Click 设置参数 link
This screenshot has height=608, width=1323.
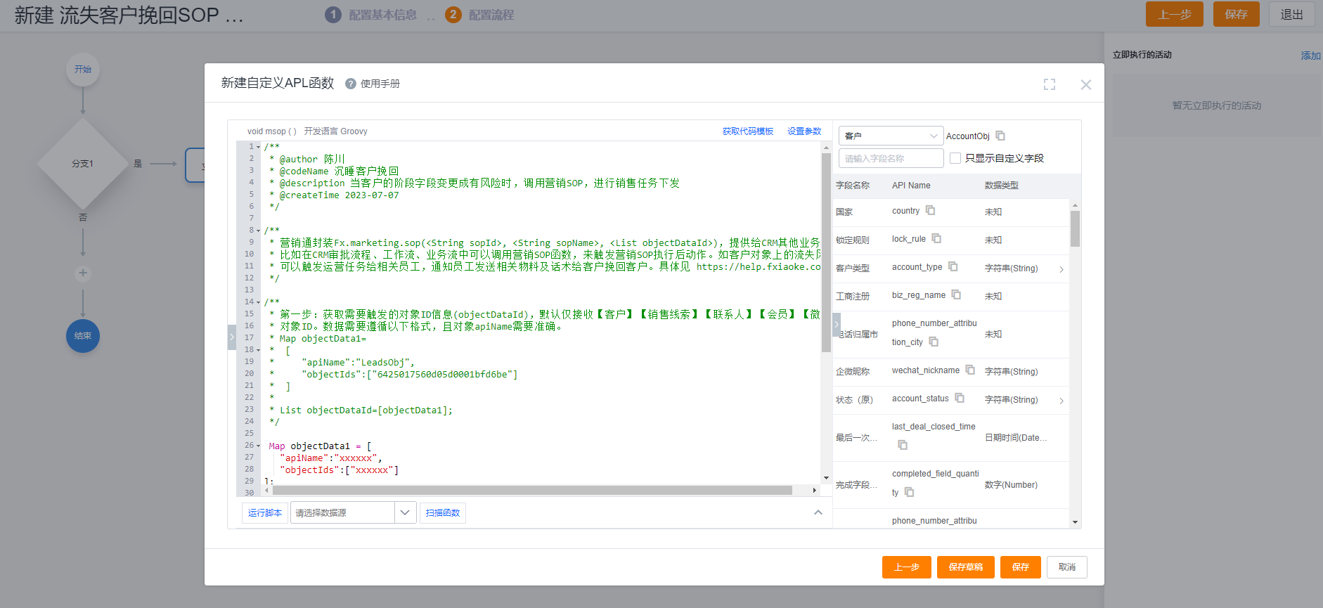(x=804, y=131)
